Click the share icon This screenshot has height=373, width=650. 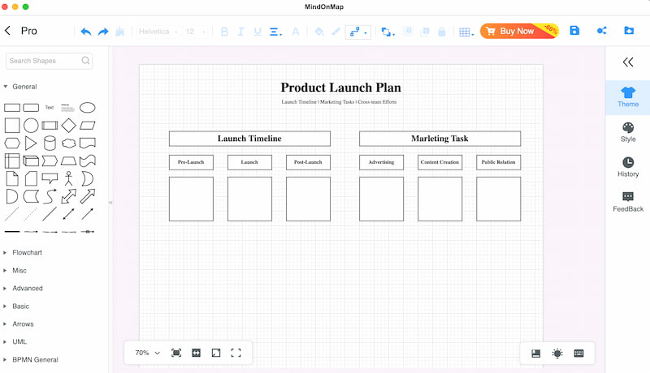point(601,31)
